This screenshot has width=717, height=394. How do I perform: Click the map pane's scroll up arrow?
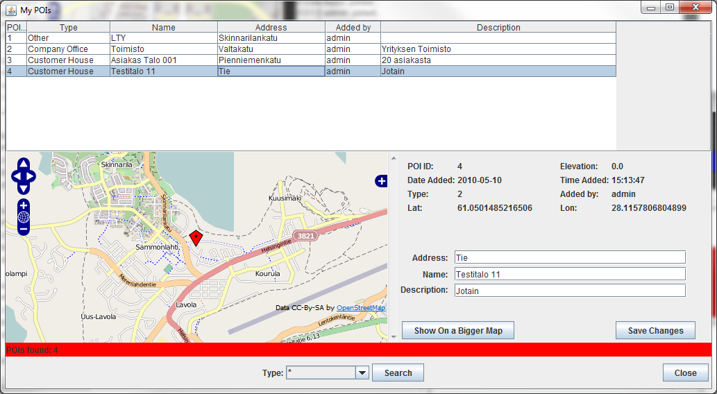[x=394, y=157]
